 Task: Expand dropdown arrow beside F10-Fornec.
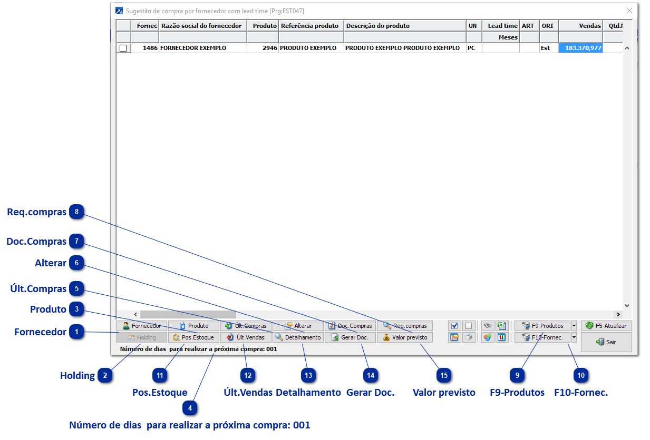tap(574, 337)
